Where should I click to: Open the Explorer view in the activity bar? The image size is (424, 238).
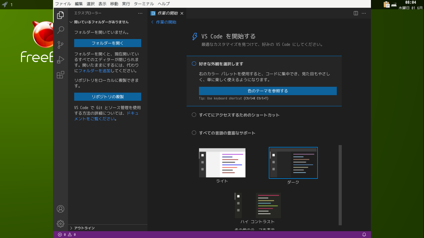tap(61, 15)
